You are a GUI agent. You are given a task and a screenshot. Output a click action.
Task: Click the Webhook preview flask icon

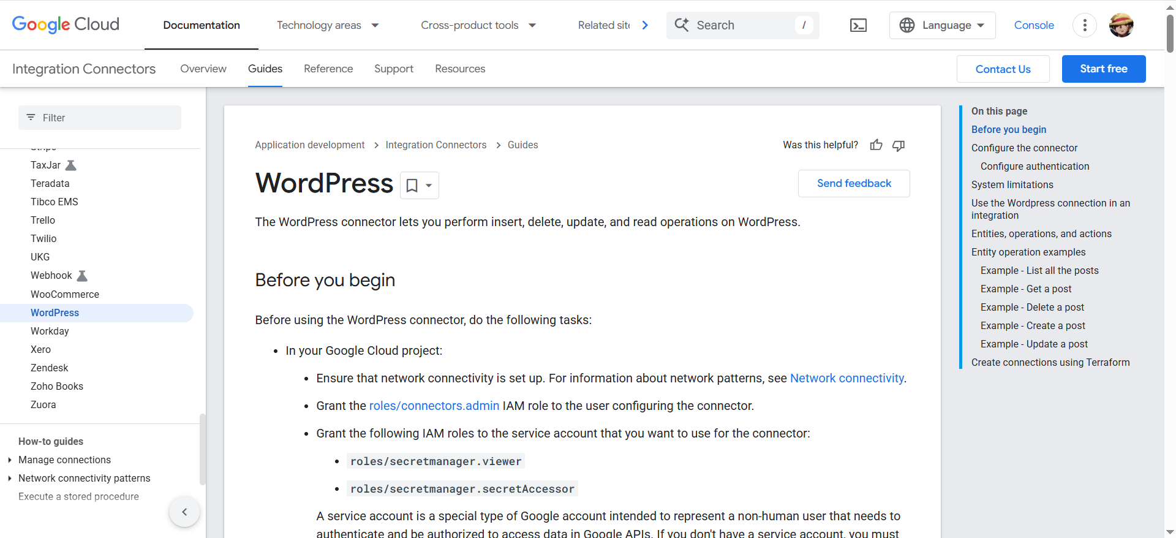(82, 275)
